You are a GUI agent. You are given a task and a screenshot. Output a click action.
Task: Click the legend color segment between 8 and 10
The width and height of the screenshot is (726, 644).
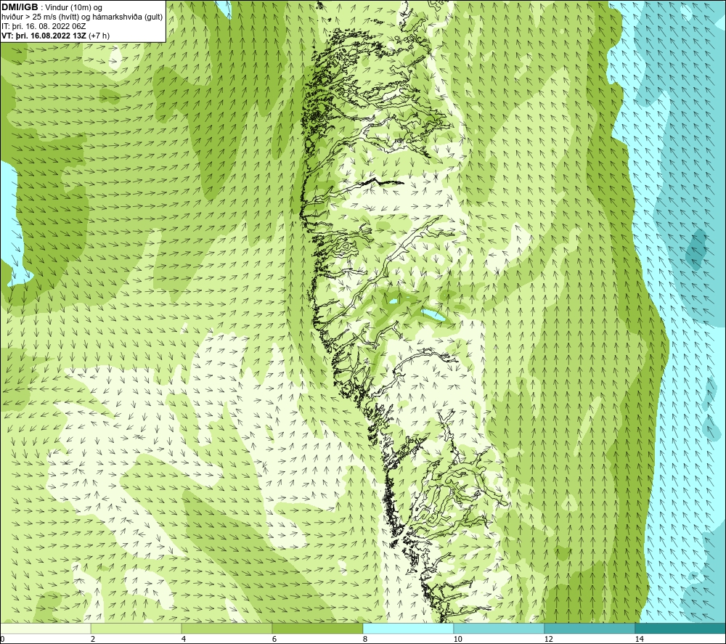[x=408, y=629]
